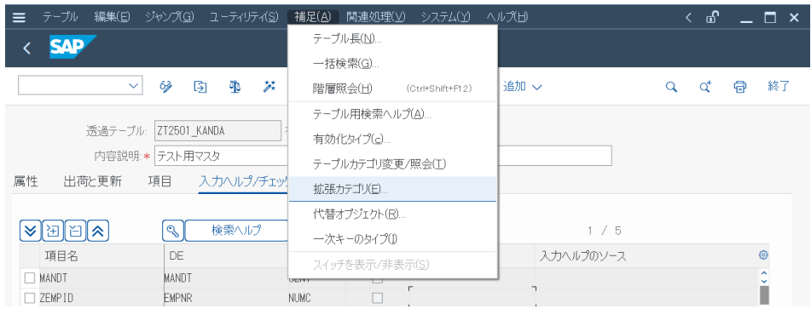Image resolution: width=811 pixels, height=326 pixels.
Task: Click the table vertical scrollbar thumb
Action: (764, 296)
